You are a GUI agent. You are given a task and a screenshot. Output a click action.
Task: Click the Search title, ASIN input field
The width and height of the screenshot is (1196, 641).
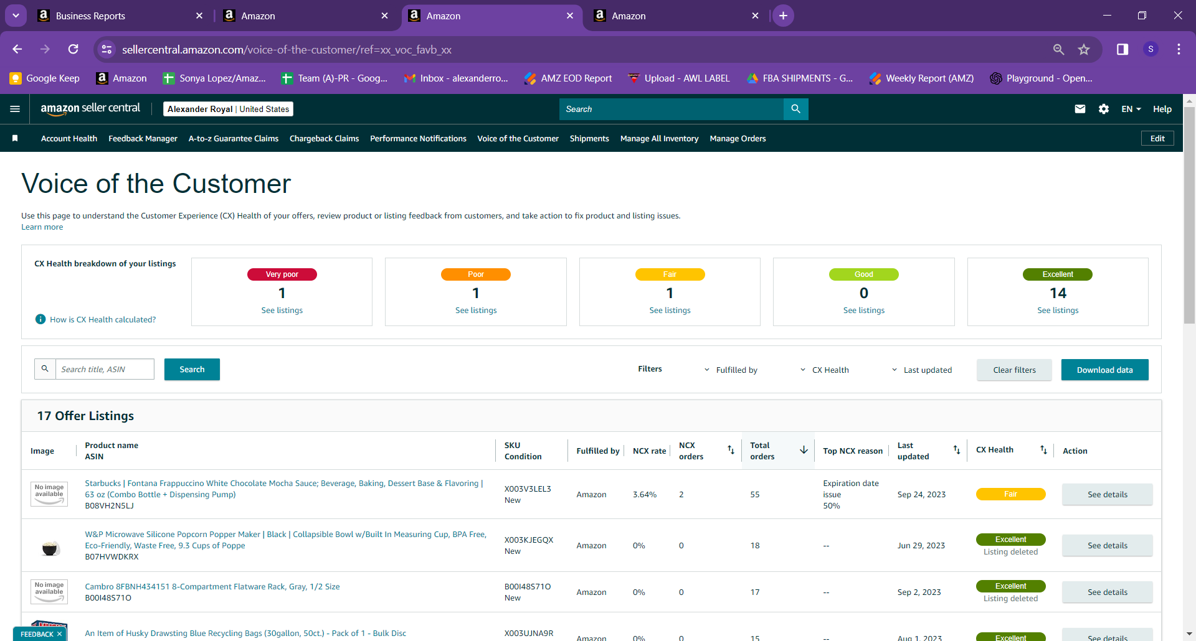click(105, 369)
